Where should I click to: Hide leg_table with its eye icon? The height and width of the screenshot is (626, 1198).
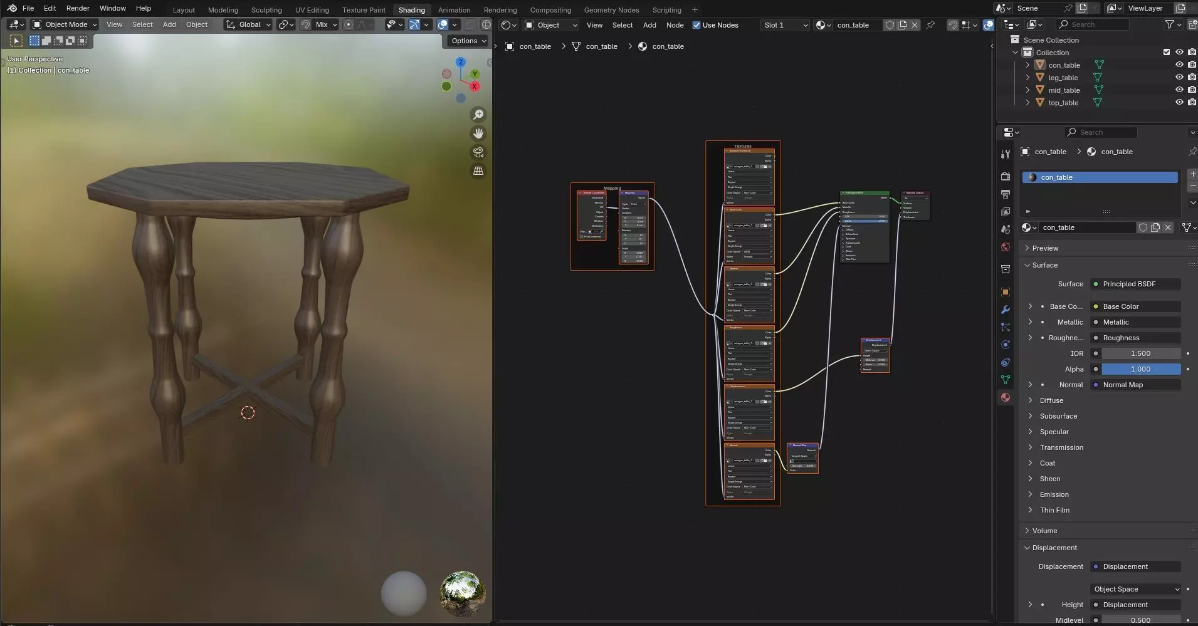(1179, 78)
